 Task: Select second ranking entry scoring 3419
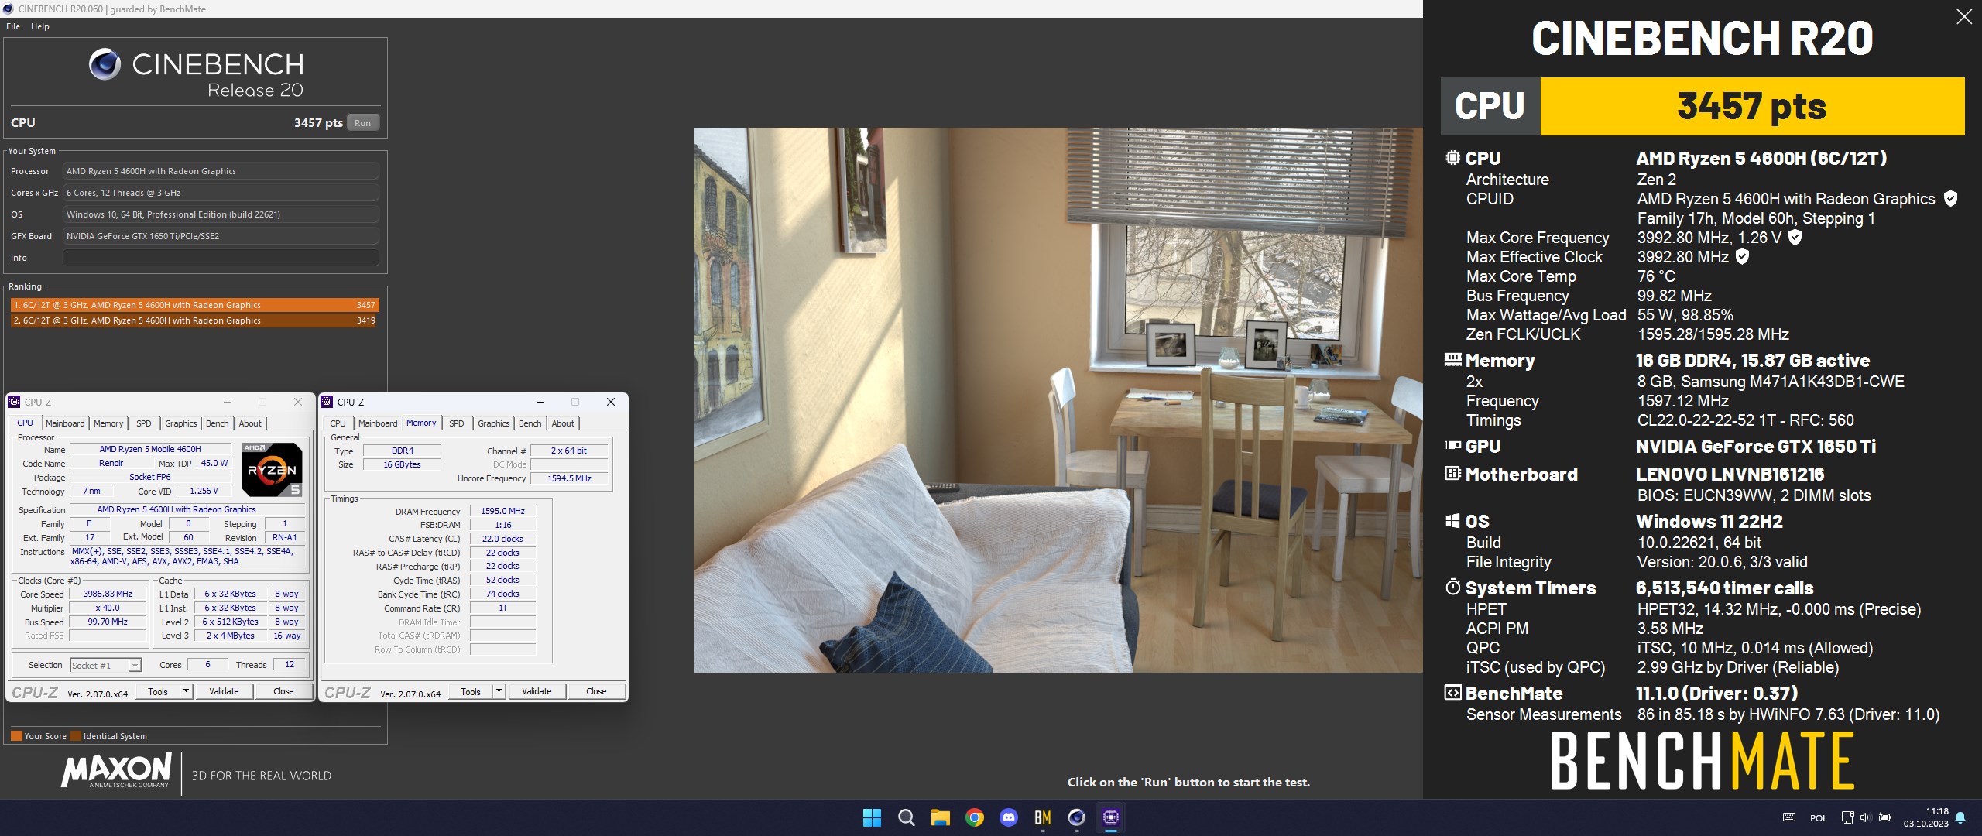pyautogui.click(x=194, y=320)
